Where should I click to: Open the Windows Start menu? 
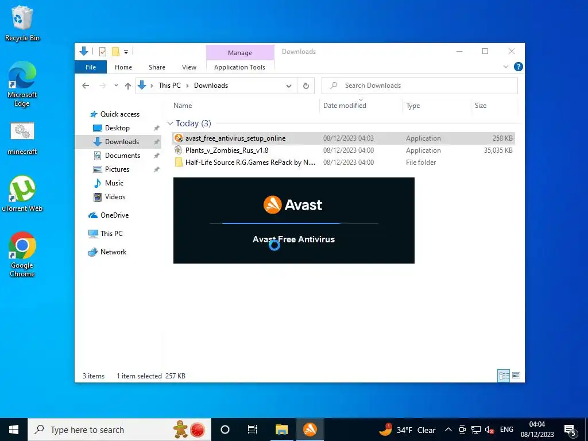[x=14, y=430]
